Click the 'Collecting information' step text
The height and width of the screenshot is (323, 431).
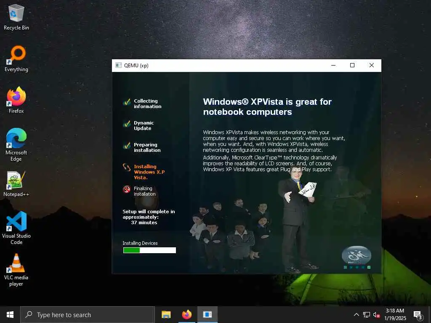click(x=148, y=103)
